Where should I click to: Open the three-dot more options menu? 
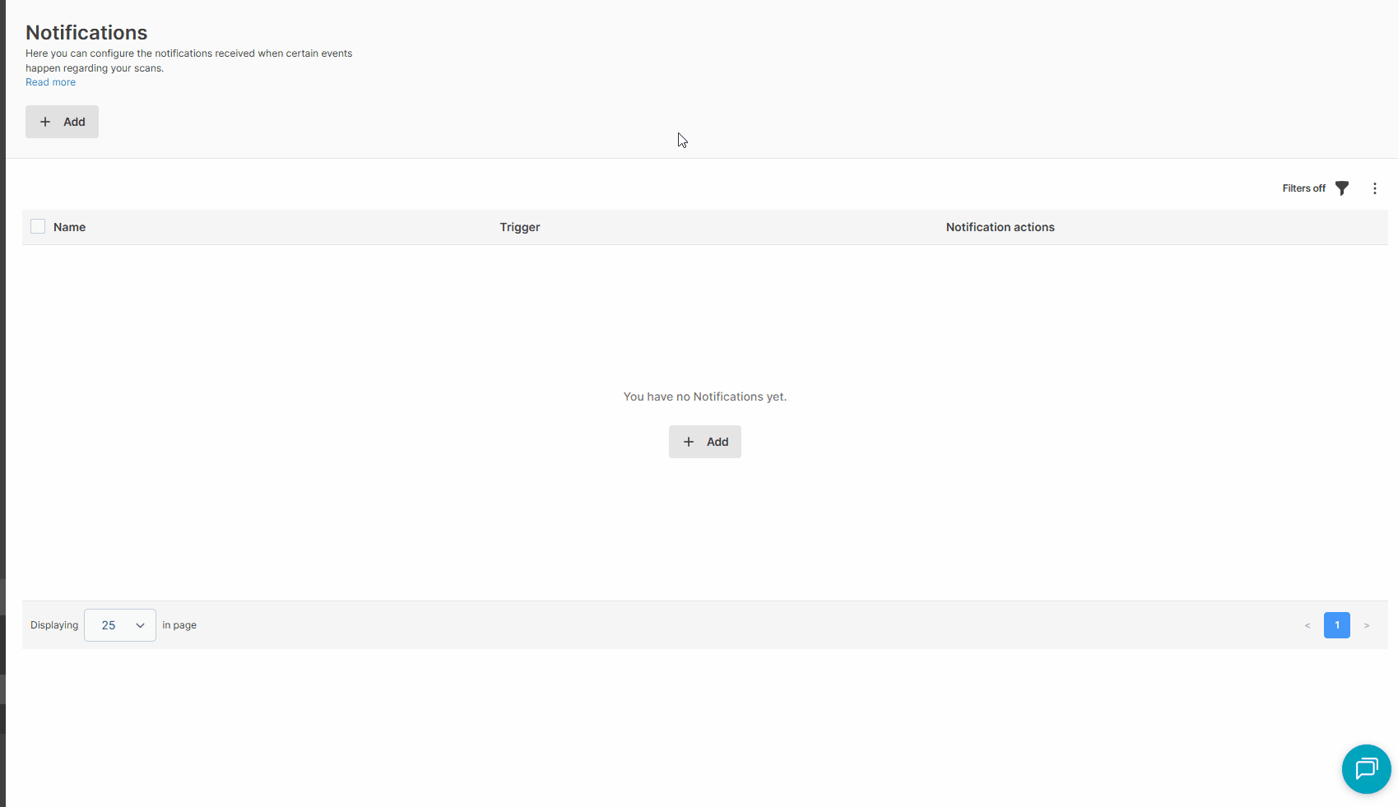point(1374,188)
